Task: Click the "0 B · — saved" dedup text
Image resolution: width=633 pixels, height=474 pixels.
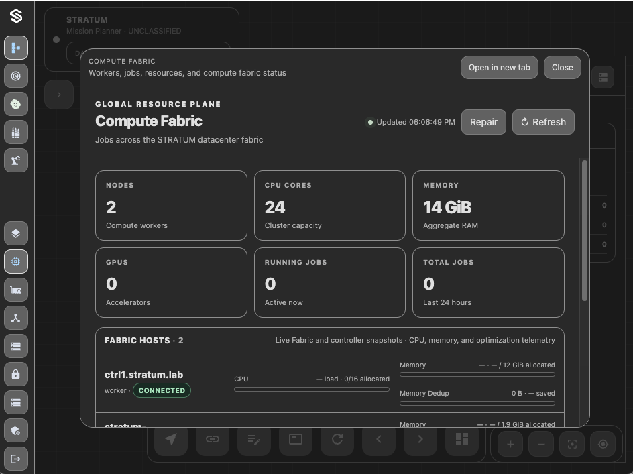Action: pyautogui.click(x=533, y=394)
